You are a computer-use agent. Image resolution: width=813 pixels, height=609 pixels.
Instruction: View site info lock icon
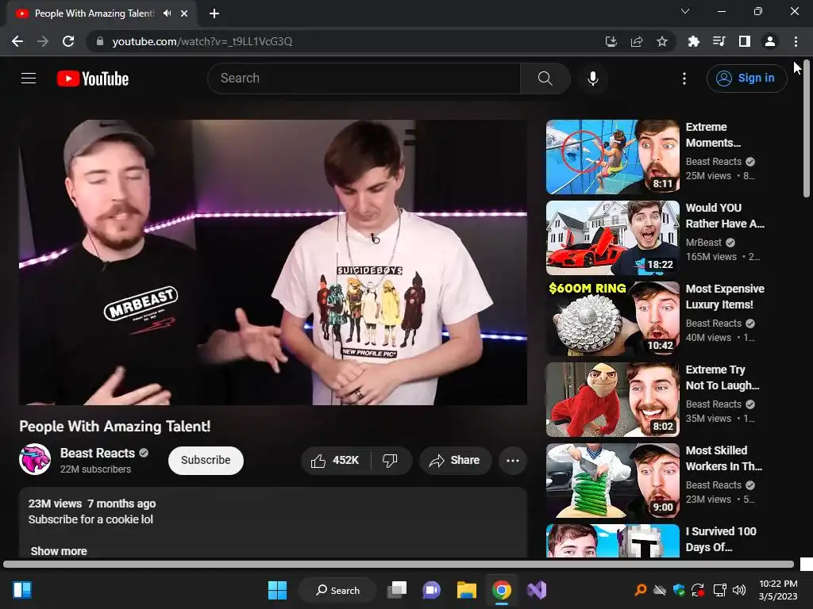100,41
